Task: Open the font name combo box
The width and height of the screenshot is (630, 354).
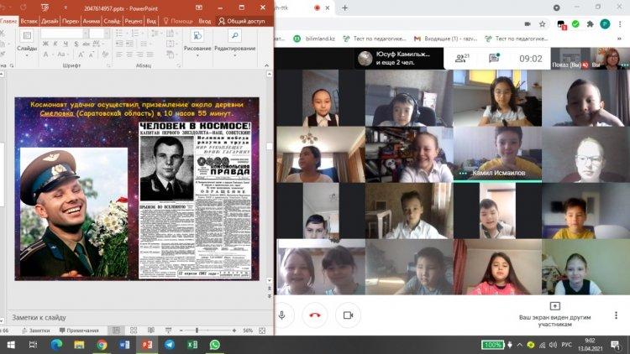Action: pos(65,34)
